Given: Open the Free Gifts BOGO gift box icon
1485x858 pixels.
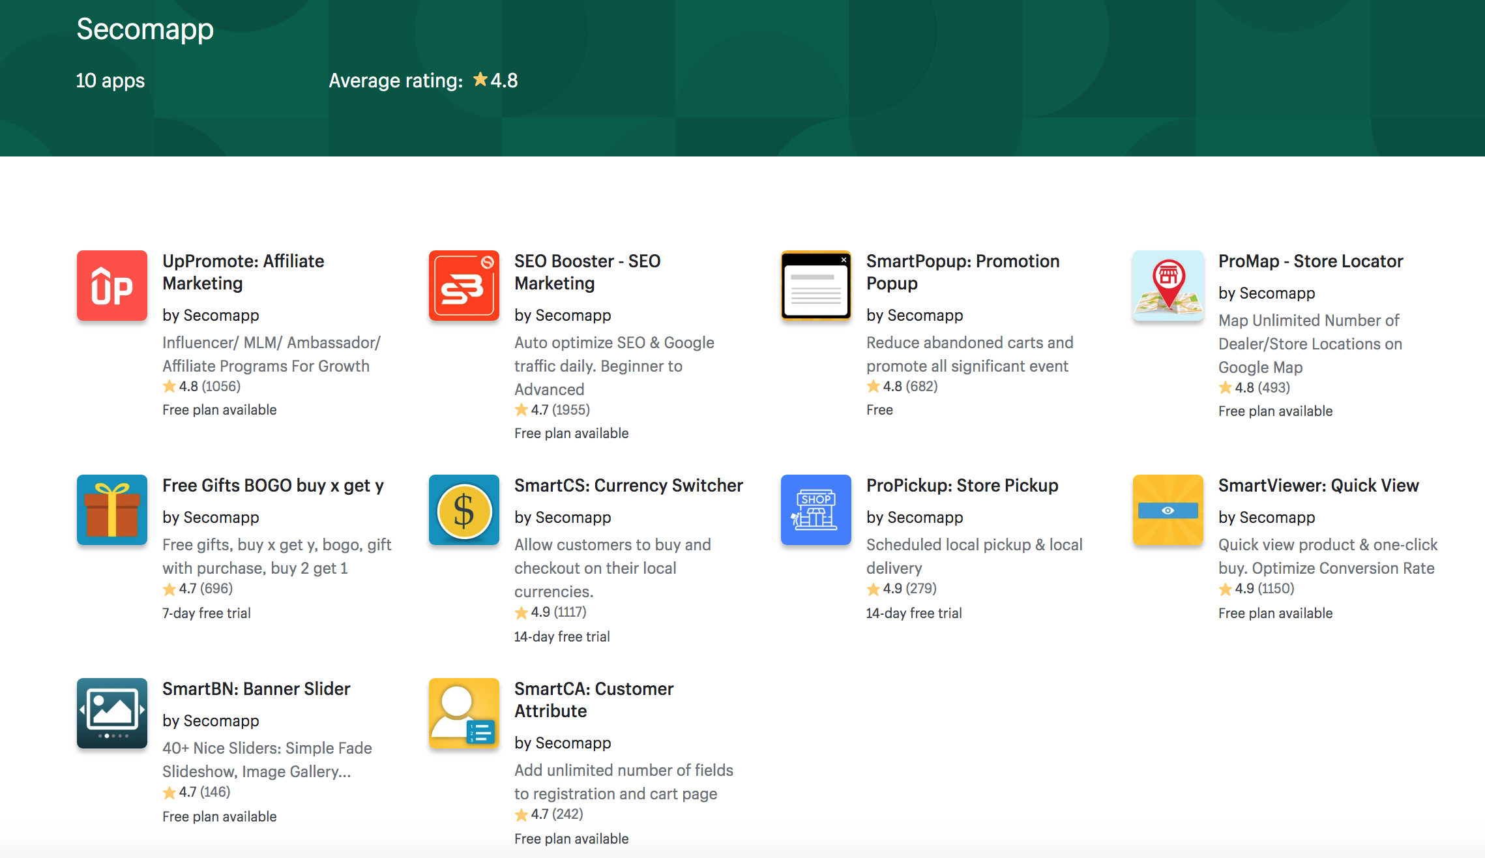Looking at the screenshot, I should pos(112,510).
